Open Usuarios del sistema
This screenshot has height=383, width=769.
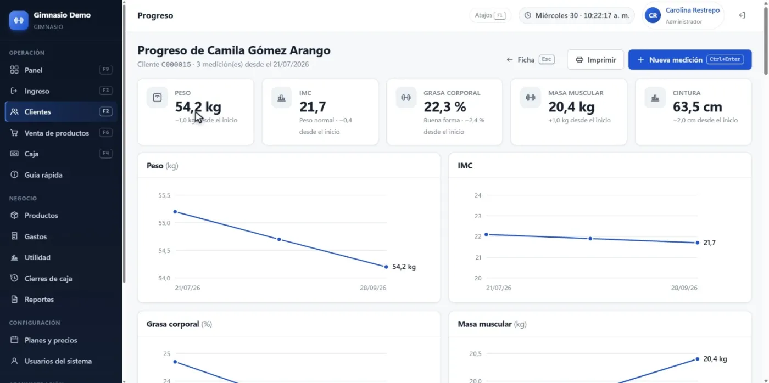(x=61, y=361)
